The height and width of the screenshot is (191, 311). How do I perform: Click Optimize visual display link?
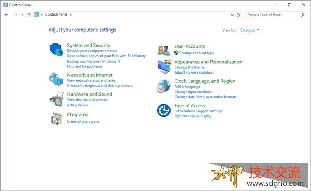[193, 116]
